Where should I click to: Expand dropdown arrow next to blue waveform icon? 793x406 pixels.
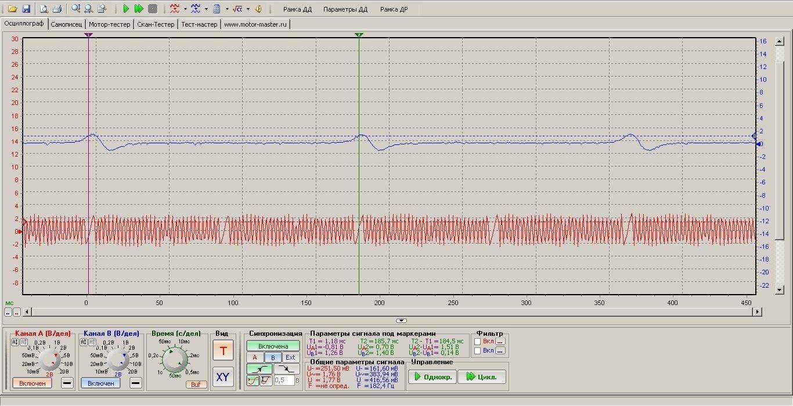point(206,9)
